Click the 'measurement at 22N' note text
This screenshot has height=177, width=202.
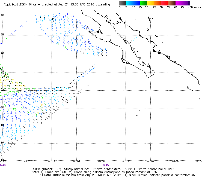pos(141,172)
